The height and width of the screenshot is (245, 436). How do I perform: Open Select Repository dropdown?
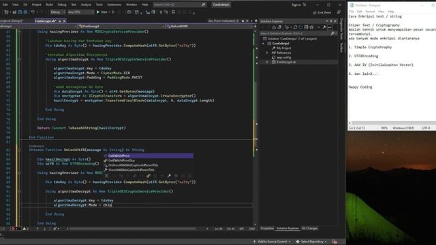[x=311, y=242]
